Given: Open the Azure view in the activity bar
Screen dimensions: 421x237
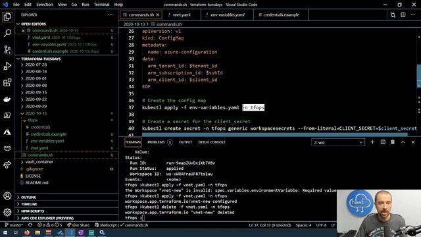Looking at the screenshot, I should pyautogui.click(x=7, y=132).
